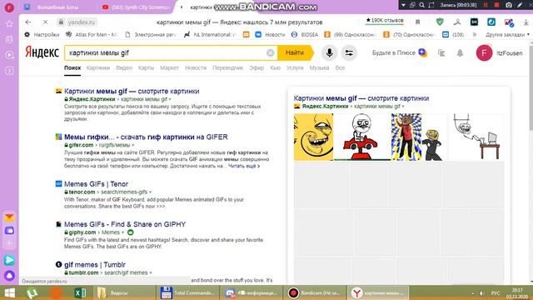533x300 pixels.
Task: Click Bandicam magnifier search icon
Action: [422, 5]
